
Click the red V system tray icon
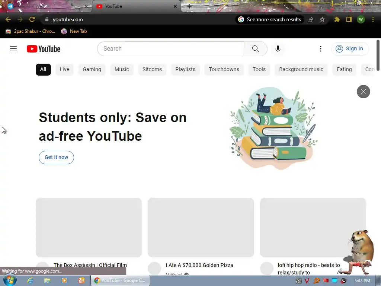[307, 281]
